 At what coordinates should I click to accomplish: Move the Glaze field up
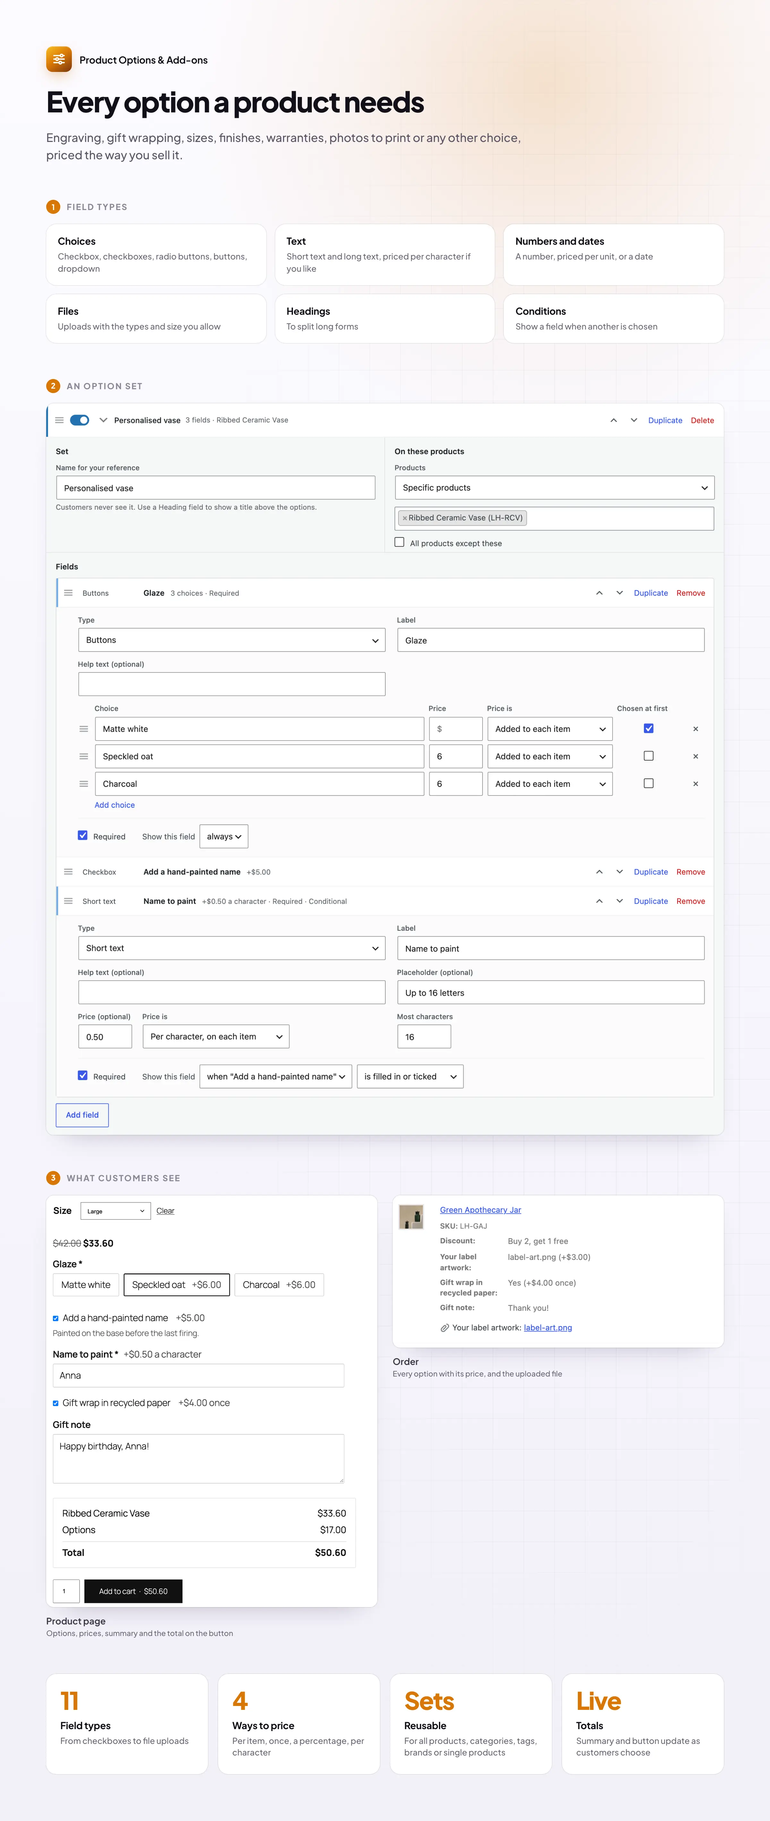[599, 593]
